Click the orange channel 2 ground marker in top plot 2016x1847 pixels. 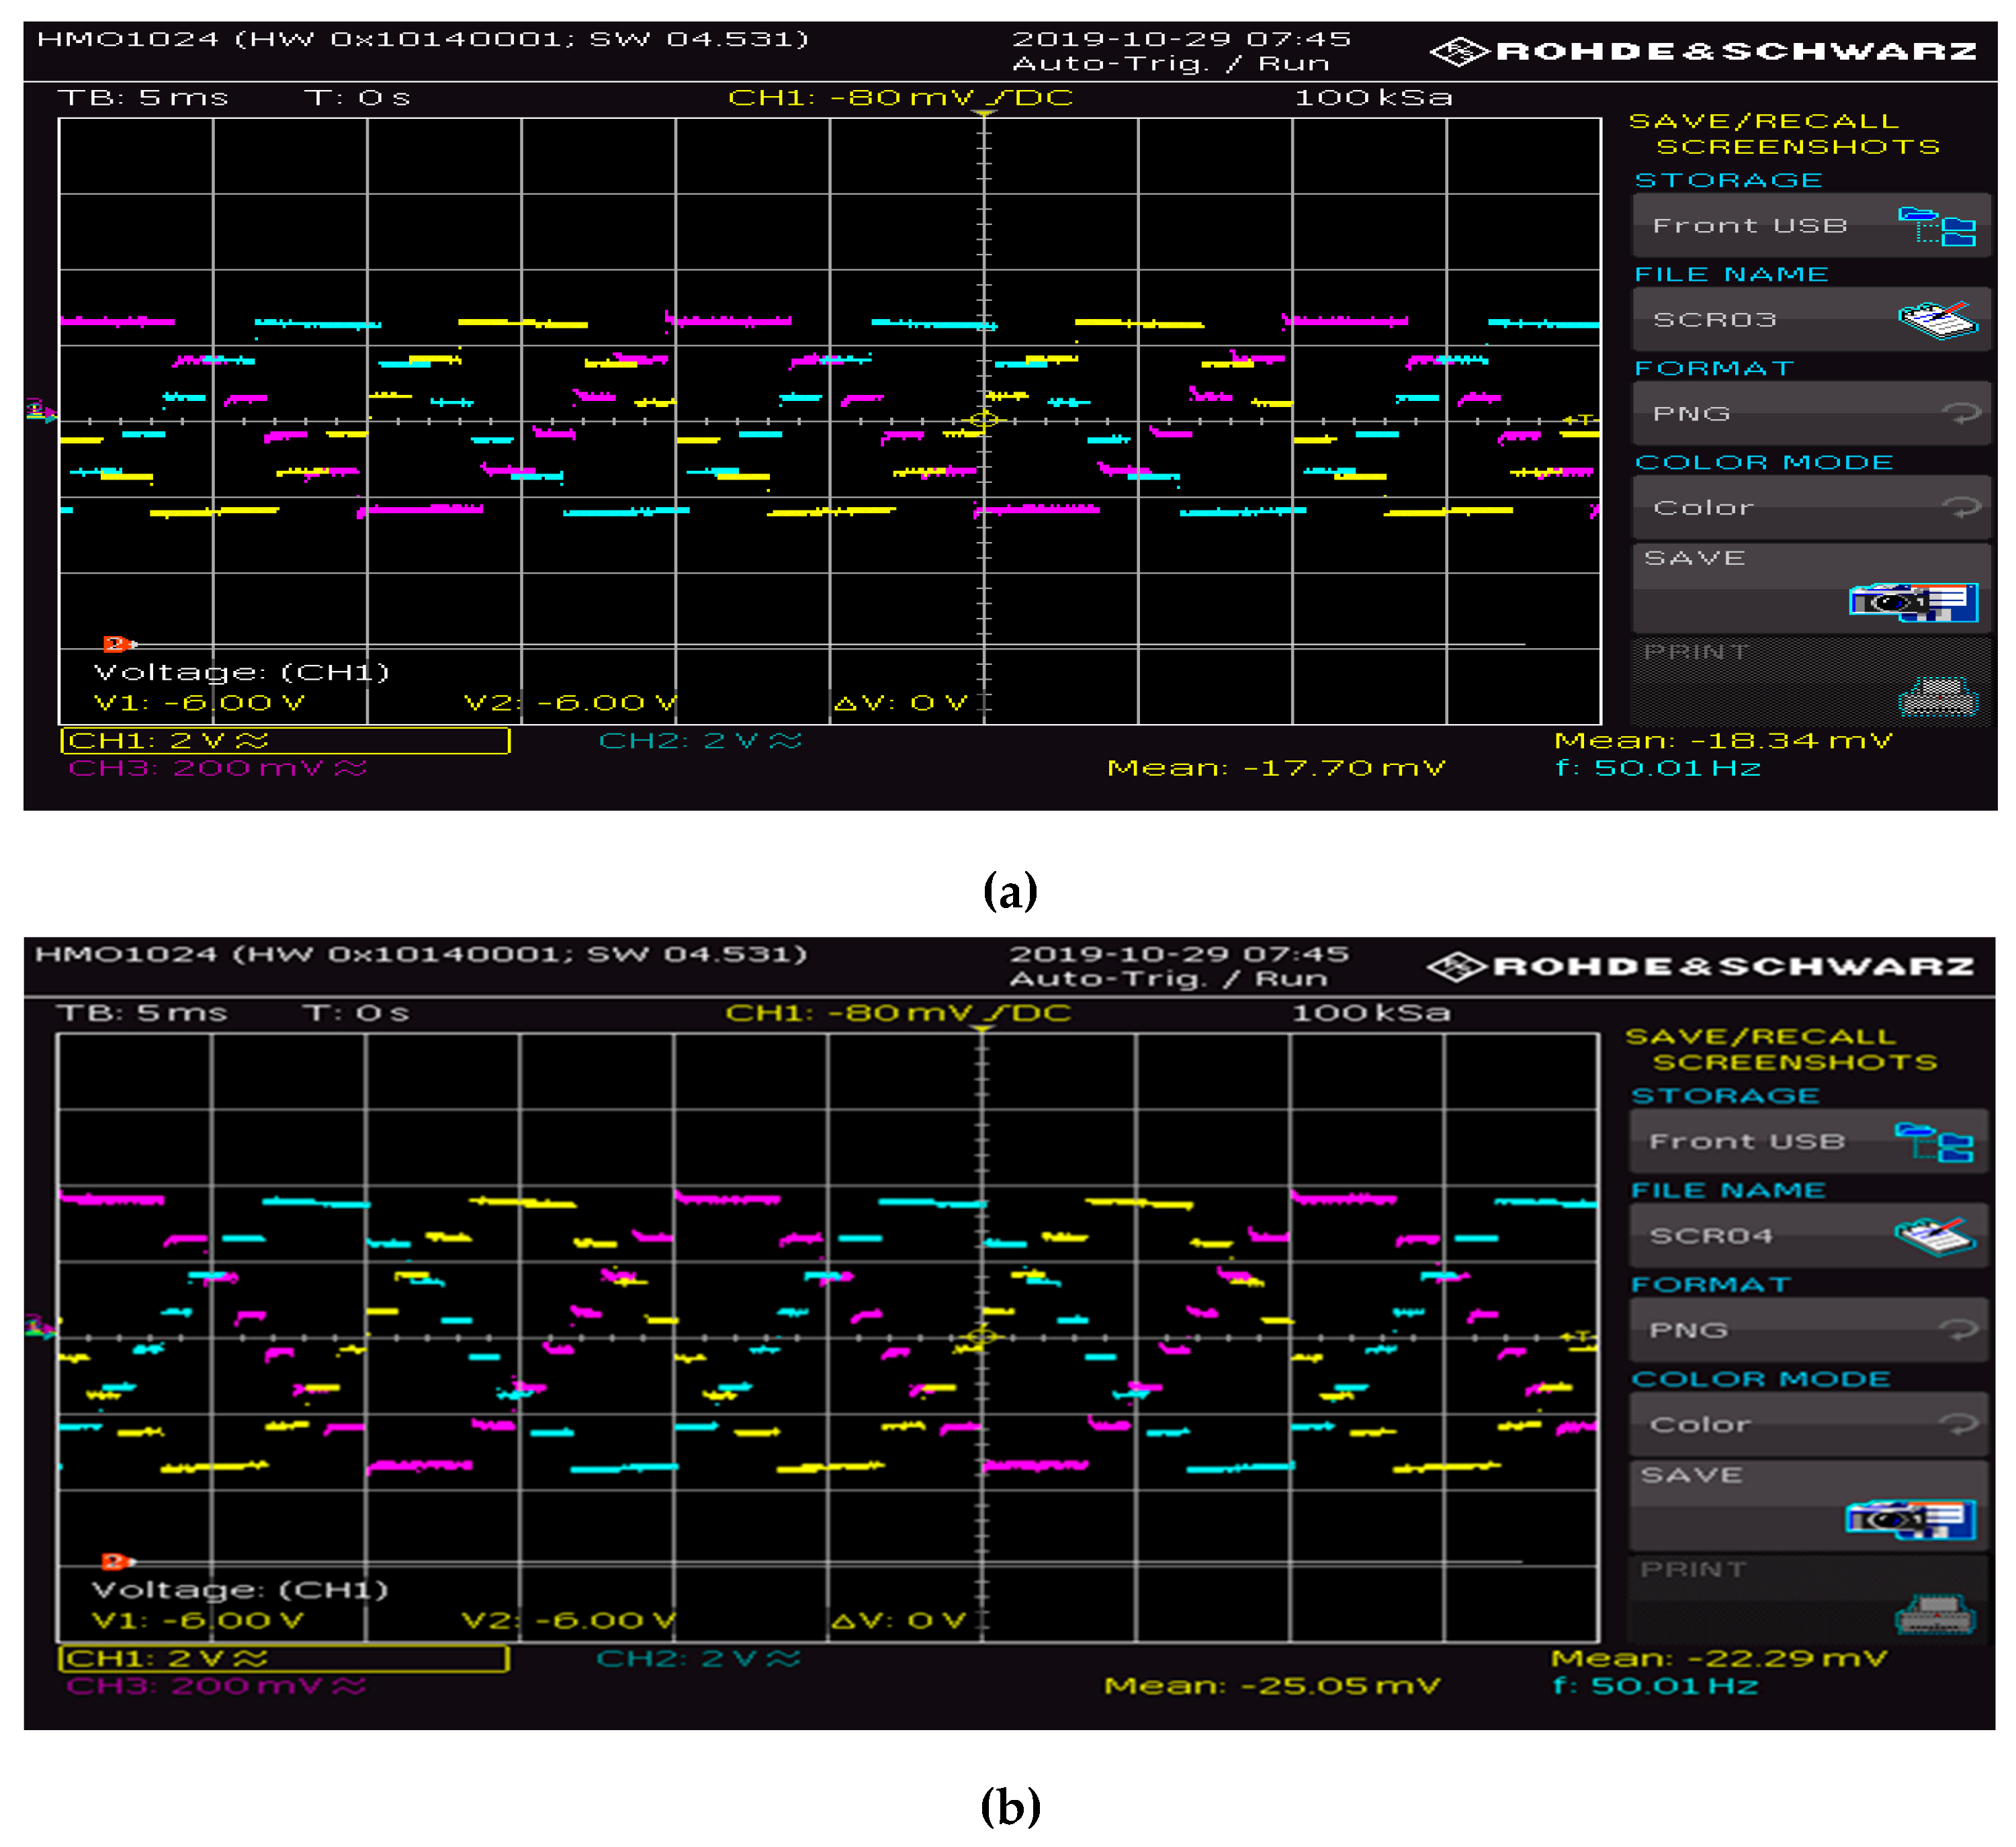116,644
